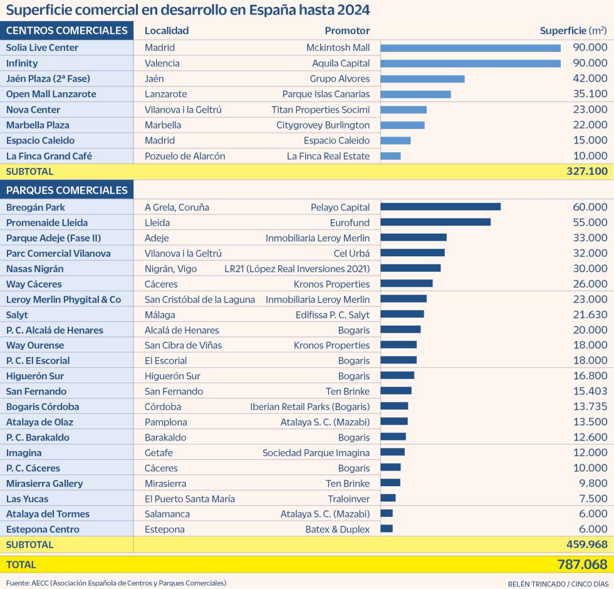Select La Finca Real Estate promoter
This screenshot has height=589, width=614.
pyautogui.click(x=328, y=156)
